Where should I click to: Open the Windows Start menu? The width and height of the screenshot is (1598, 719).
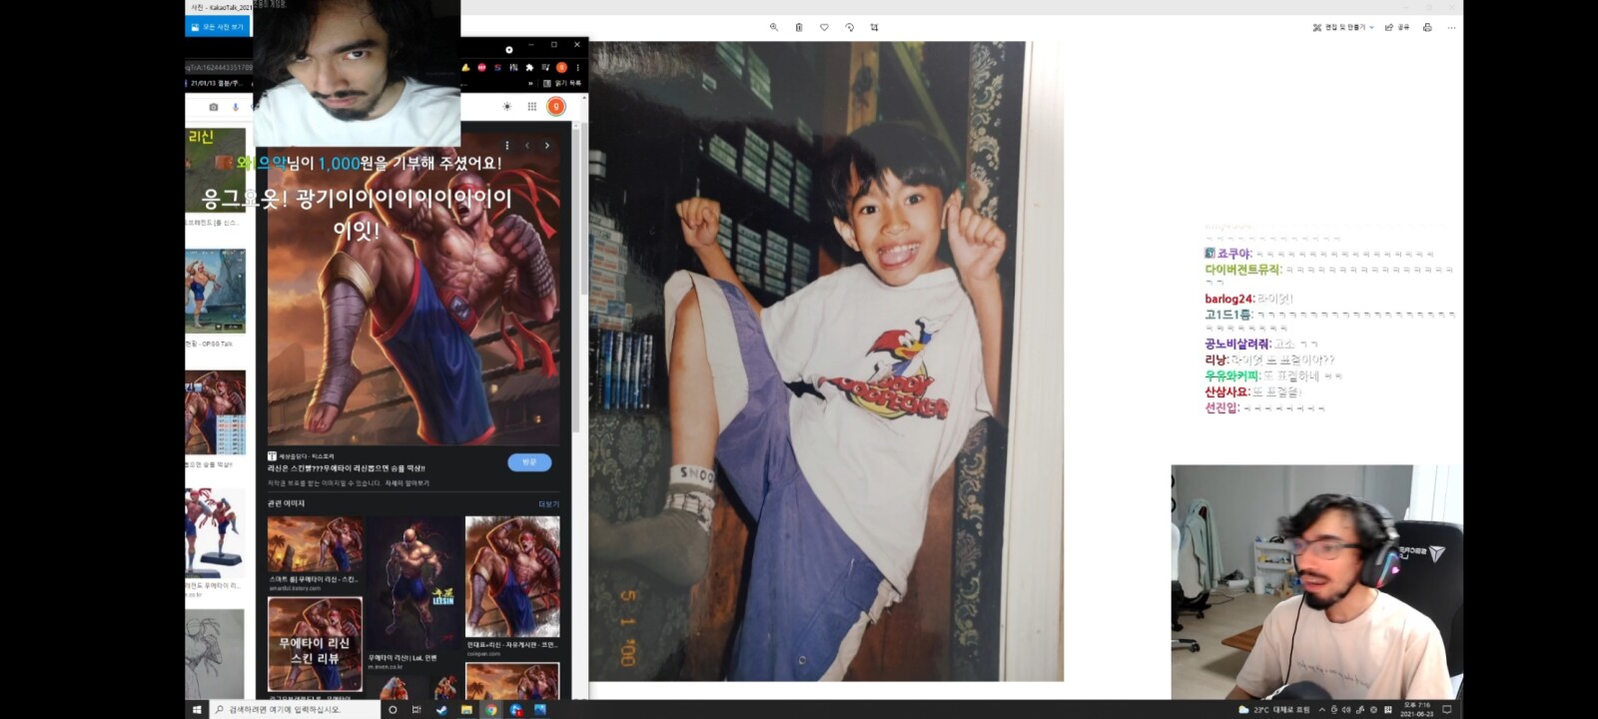pos(197,709)
